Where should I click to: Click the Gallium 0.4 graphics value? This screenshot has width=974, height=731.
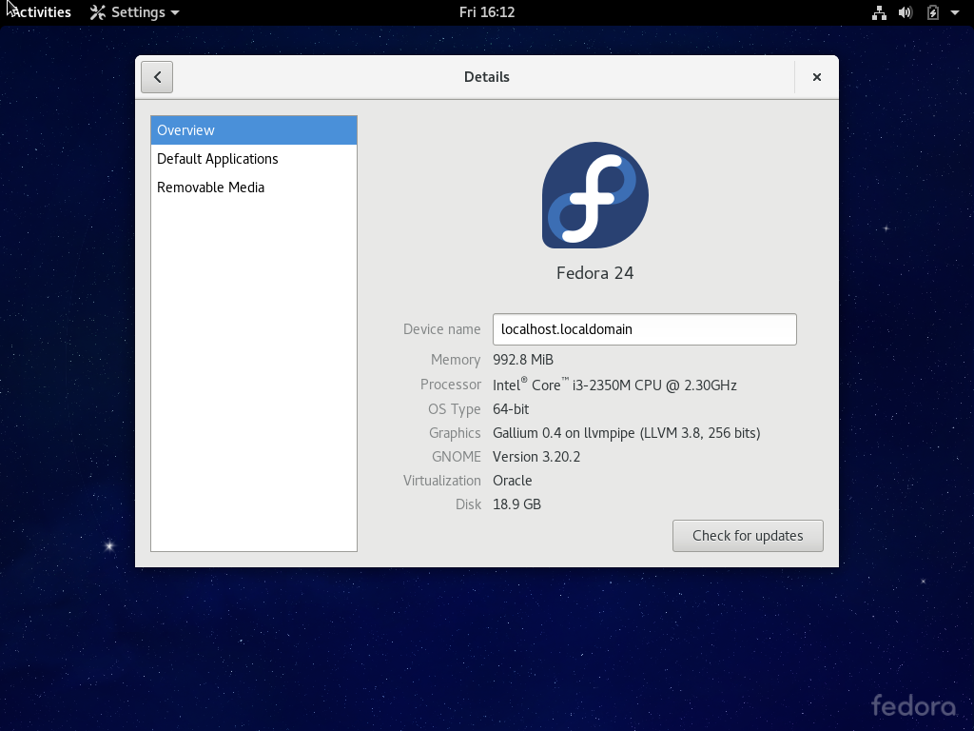point(627,433)
